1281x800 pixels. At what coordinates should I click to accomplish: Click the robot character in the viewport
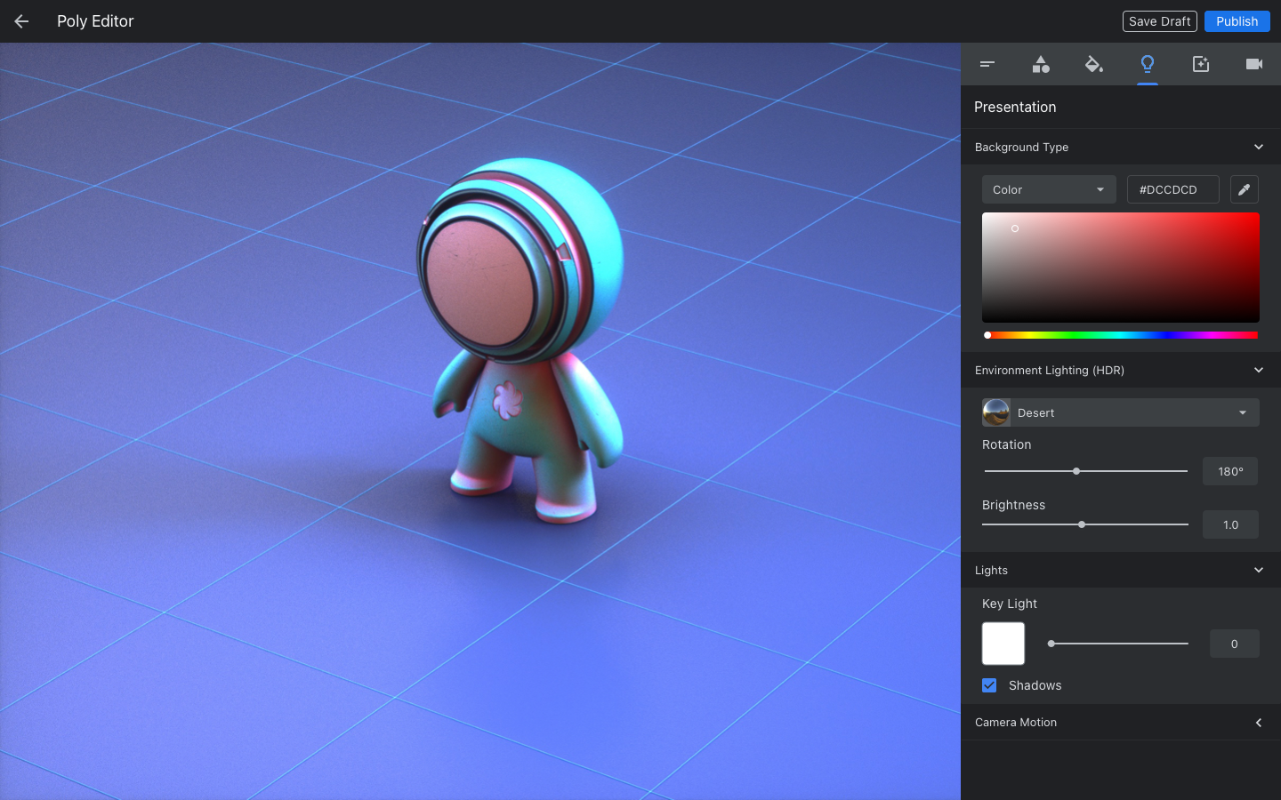(520, 342)
